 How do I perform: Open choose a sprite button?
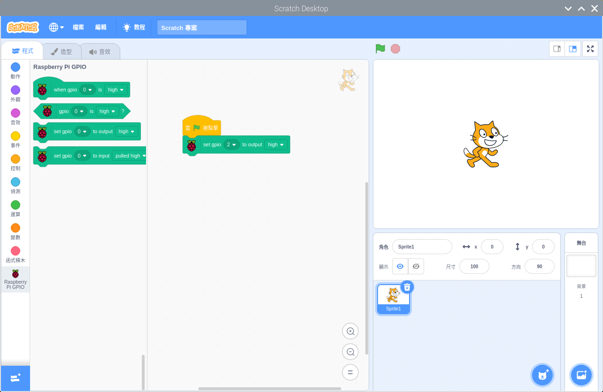542,375
